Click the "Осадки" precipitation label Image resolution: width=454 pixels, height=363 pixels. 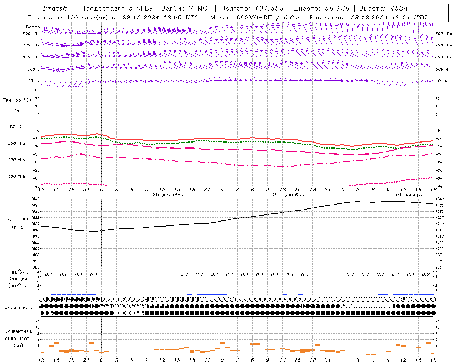(x=18, y=279)
